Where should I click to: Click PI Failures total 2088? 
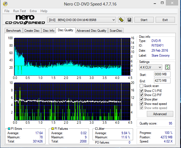click(83, 141)
